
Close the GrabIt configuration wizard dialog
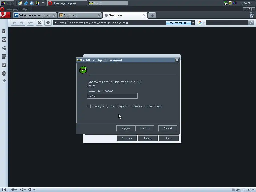(x=177, y=60)
